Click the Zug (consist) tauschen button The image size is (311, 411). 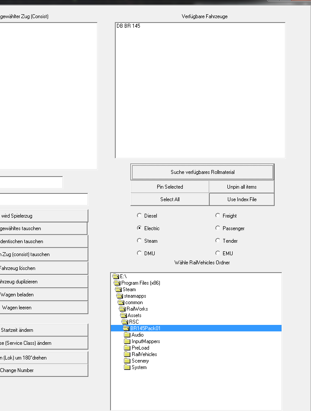(x=44, y=254)
